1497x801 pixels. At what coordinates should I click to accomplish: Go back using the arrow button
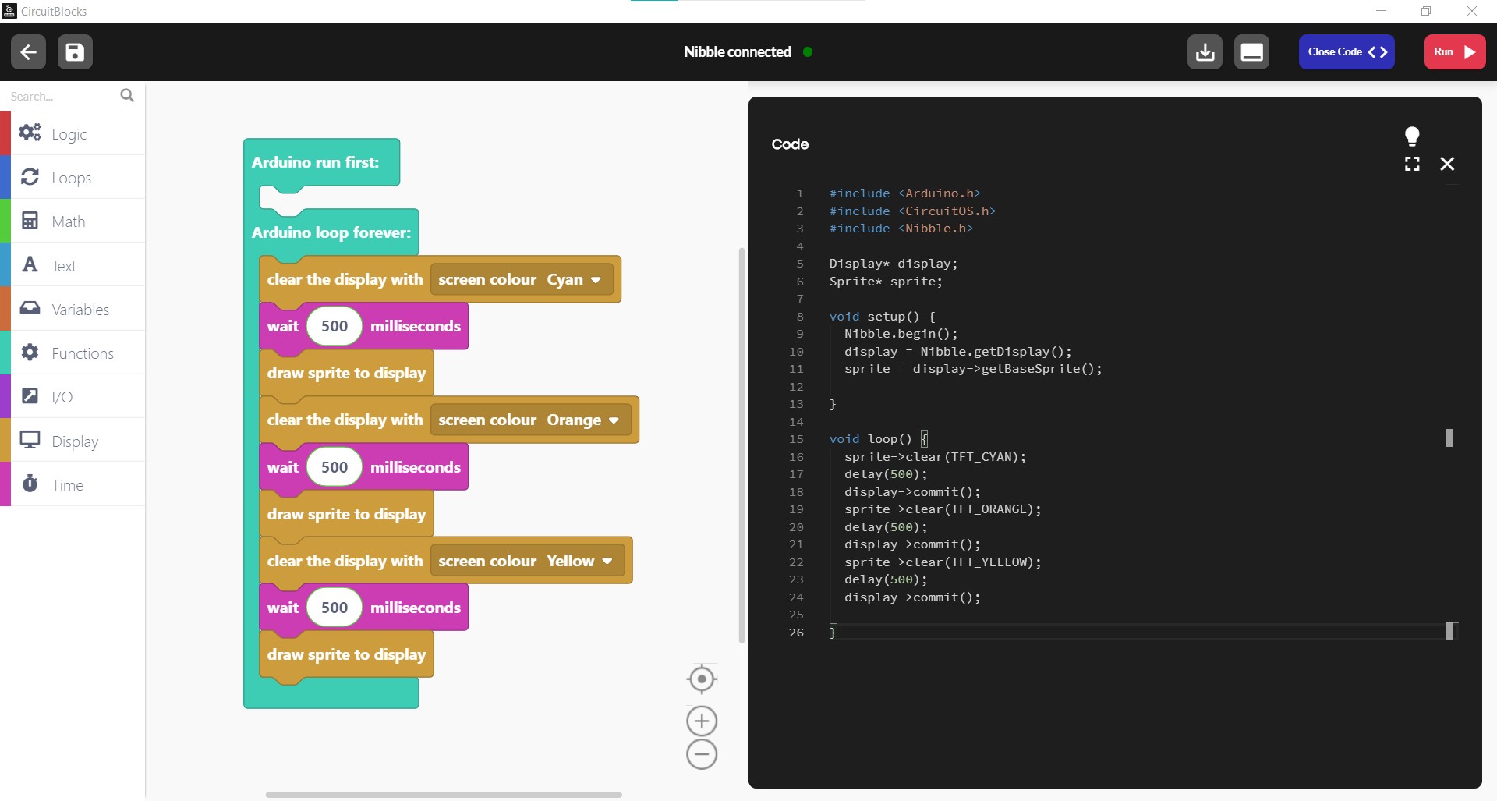point(28,52)
